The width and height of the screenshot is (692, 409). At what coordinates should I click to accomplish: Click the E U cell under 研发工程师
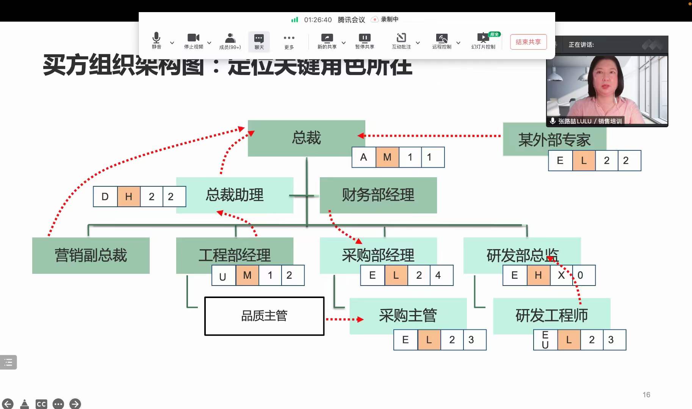546,340
